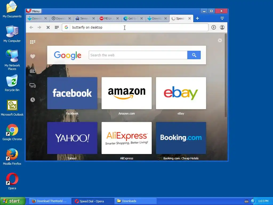Open the Booking.com speed dial tile

pos(181,138)
